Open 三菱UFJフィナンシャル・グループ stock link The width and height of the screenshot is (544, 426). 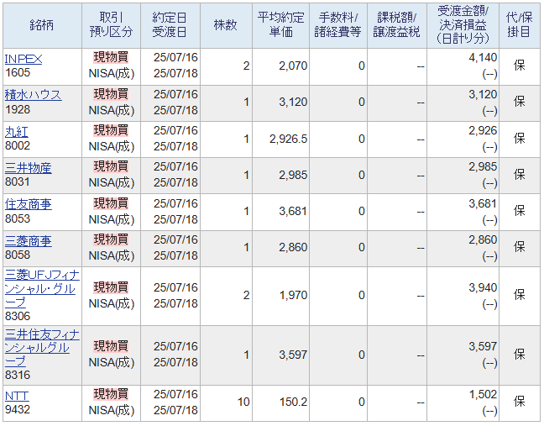point(42,289)
